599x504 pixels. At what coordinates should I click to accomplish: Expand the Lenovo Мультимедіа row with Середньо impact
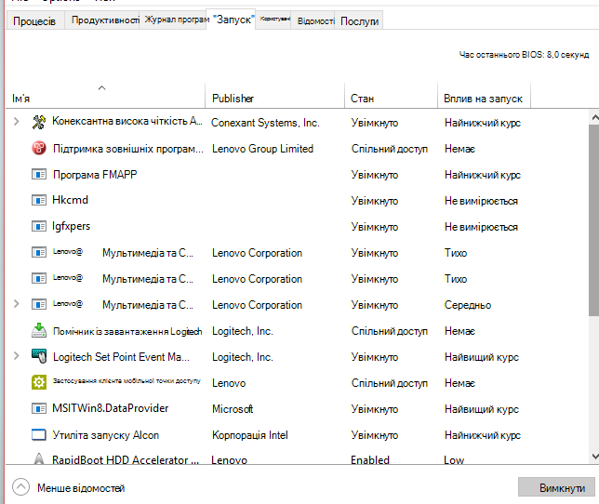(16, 303)
